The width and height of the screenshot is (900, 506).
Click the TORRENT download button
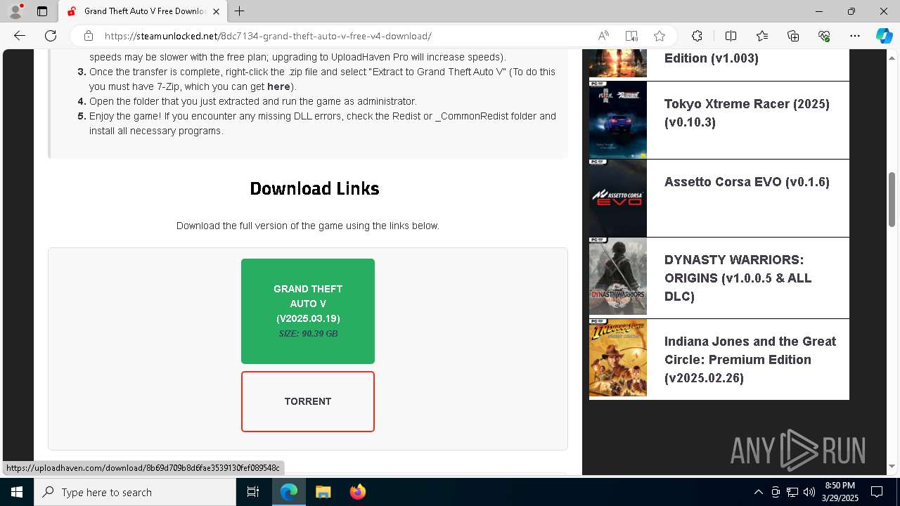308,401
